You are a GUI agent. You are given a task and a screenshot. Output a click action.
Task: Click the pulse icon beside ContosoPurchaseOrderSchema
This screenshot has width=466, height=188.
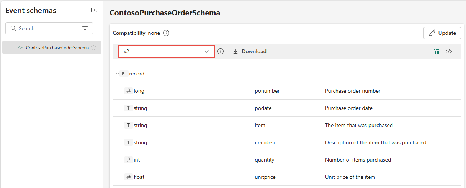tap(20, 48)
